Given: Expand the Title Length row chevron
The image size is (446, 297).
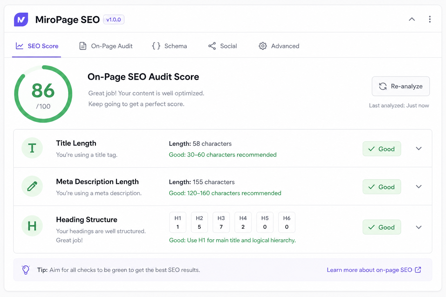Looking at the screenshot, I should (x=419, y=148).
